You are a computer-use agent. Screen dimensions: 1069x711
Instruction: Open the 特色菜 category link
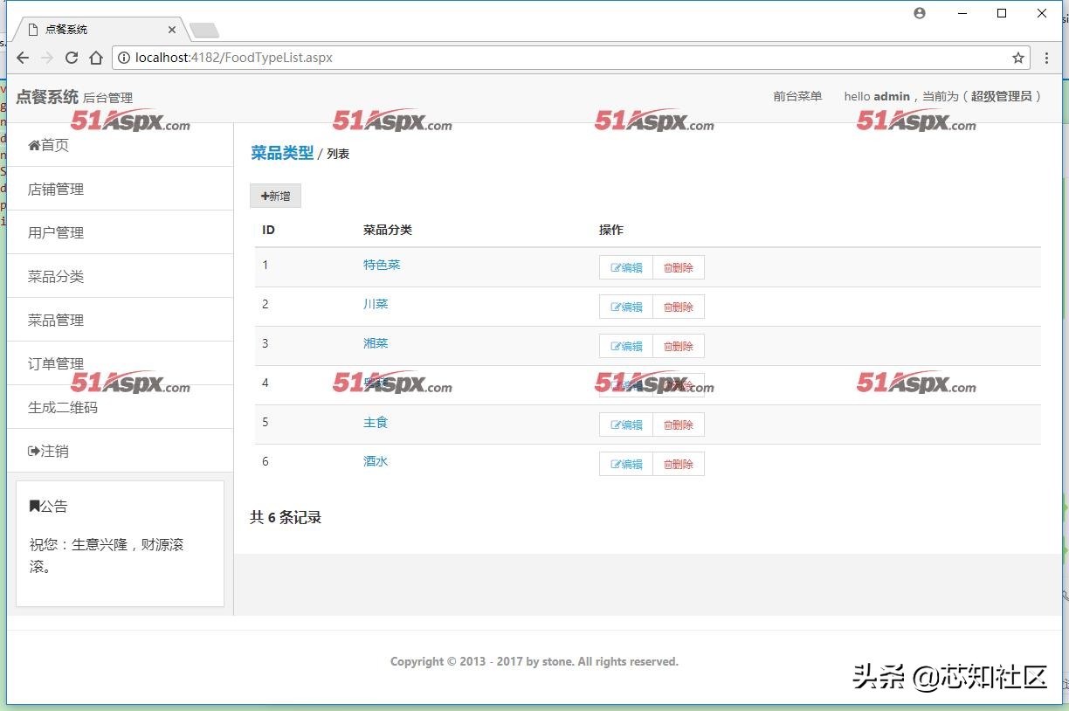click(x=382, y=265)
